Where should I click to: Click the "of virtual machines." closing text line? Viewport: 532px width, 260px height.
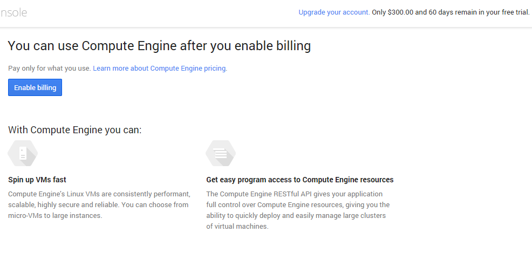pyautogui.click(x=237, y=226)
